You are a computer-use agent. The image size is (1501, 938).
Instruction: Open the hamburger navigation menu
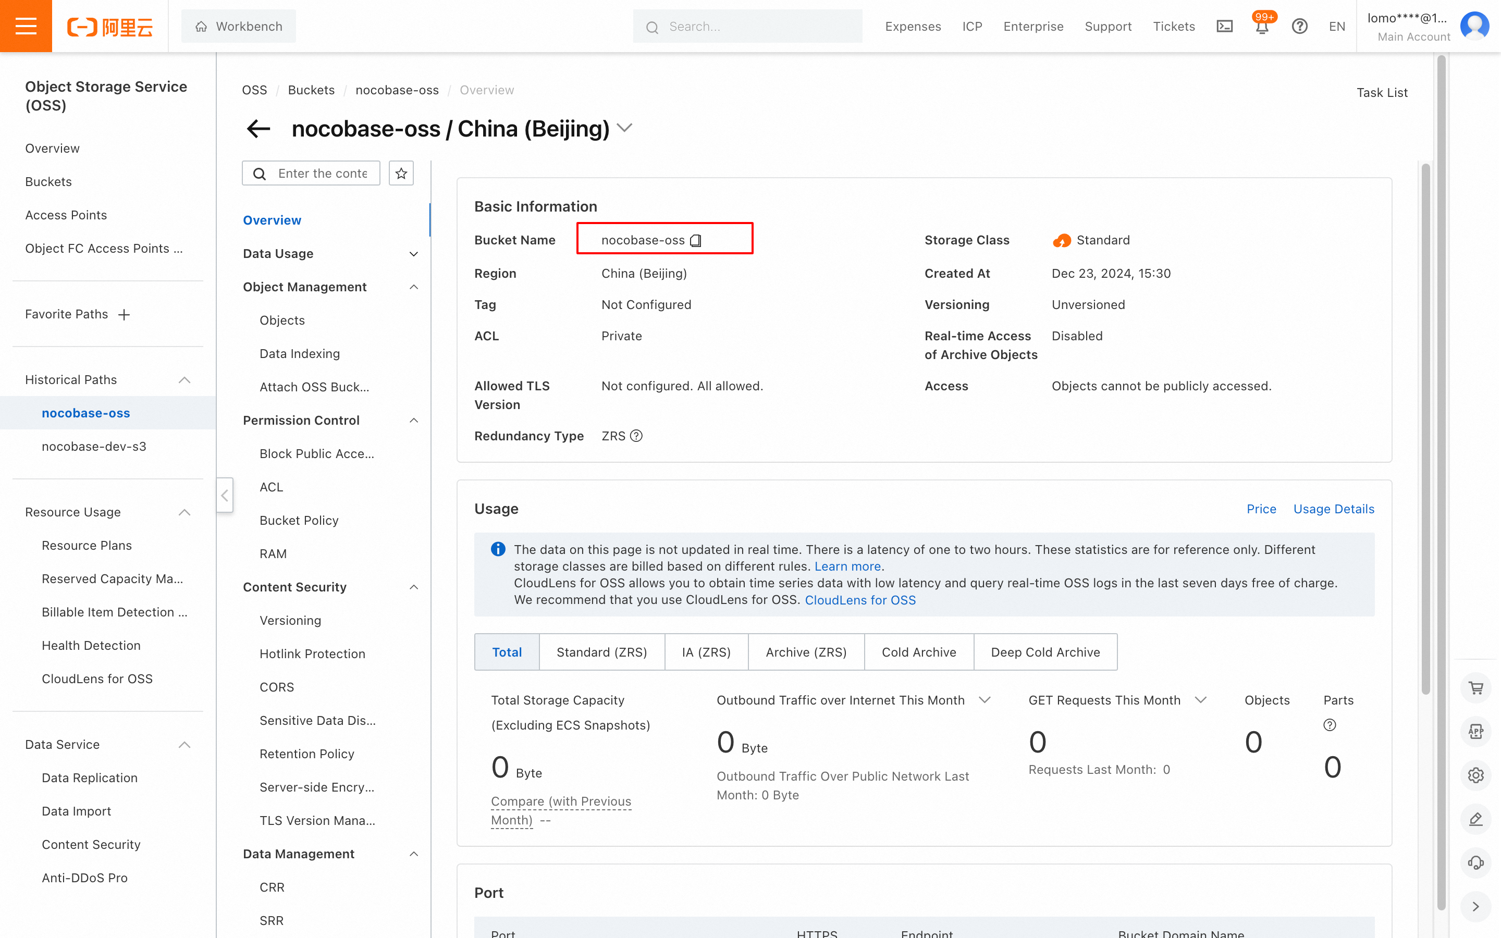(x=26, y=26)
